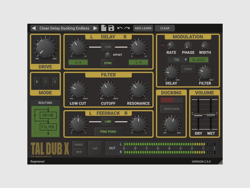Viewport: 250px width, 188px height.
Task: Click the modulation FILTER amount knob
Action: pyautogui.click(x=205, y=72)
